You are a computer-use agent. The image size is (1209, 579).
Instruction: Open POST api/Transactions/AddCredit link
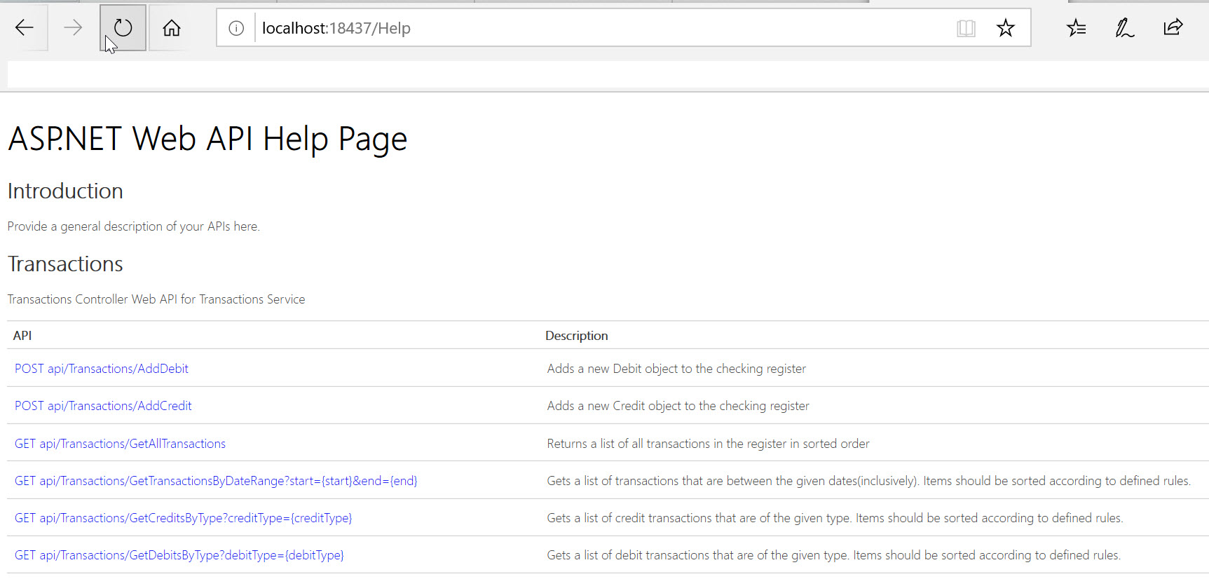click(103, 406)
